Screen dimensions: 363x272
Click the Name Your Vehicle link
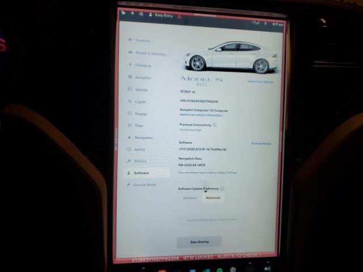(x=260, y=82)
